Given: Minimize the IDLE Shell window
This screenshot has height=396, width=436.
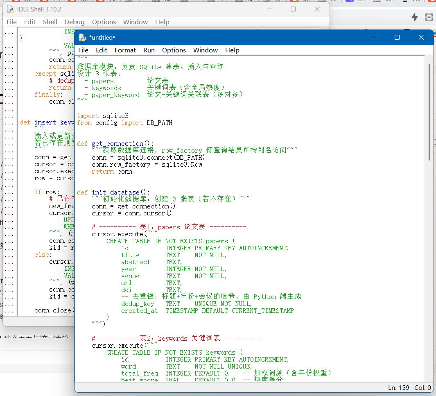Looking at the screenshot, I should click(269, 9).
